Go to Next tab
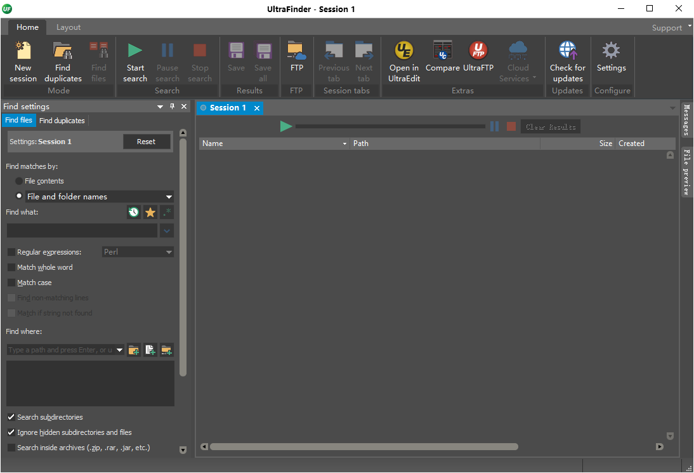694x473 pixels. tap(364, 62)
